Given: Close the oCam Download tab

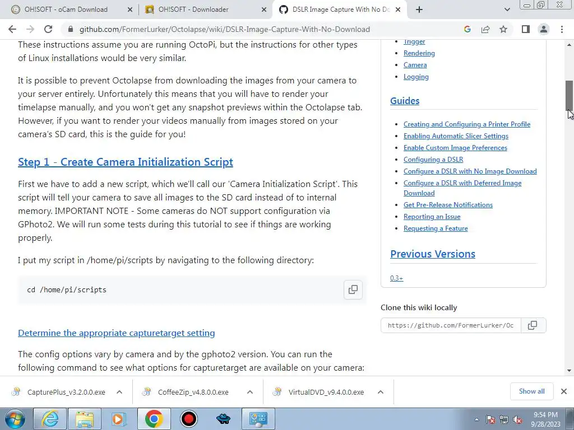Looking at the screenshot, I should pos(130,10).
